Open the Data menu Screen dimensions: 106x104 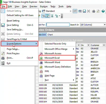point(24,6)
